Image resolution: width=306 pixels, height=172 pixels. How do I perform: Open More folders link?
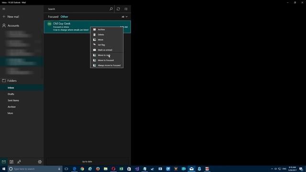[x=11, y=113]
